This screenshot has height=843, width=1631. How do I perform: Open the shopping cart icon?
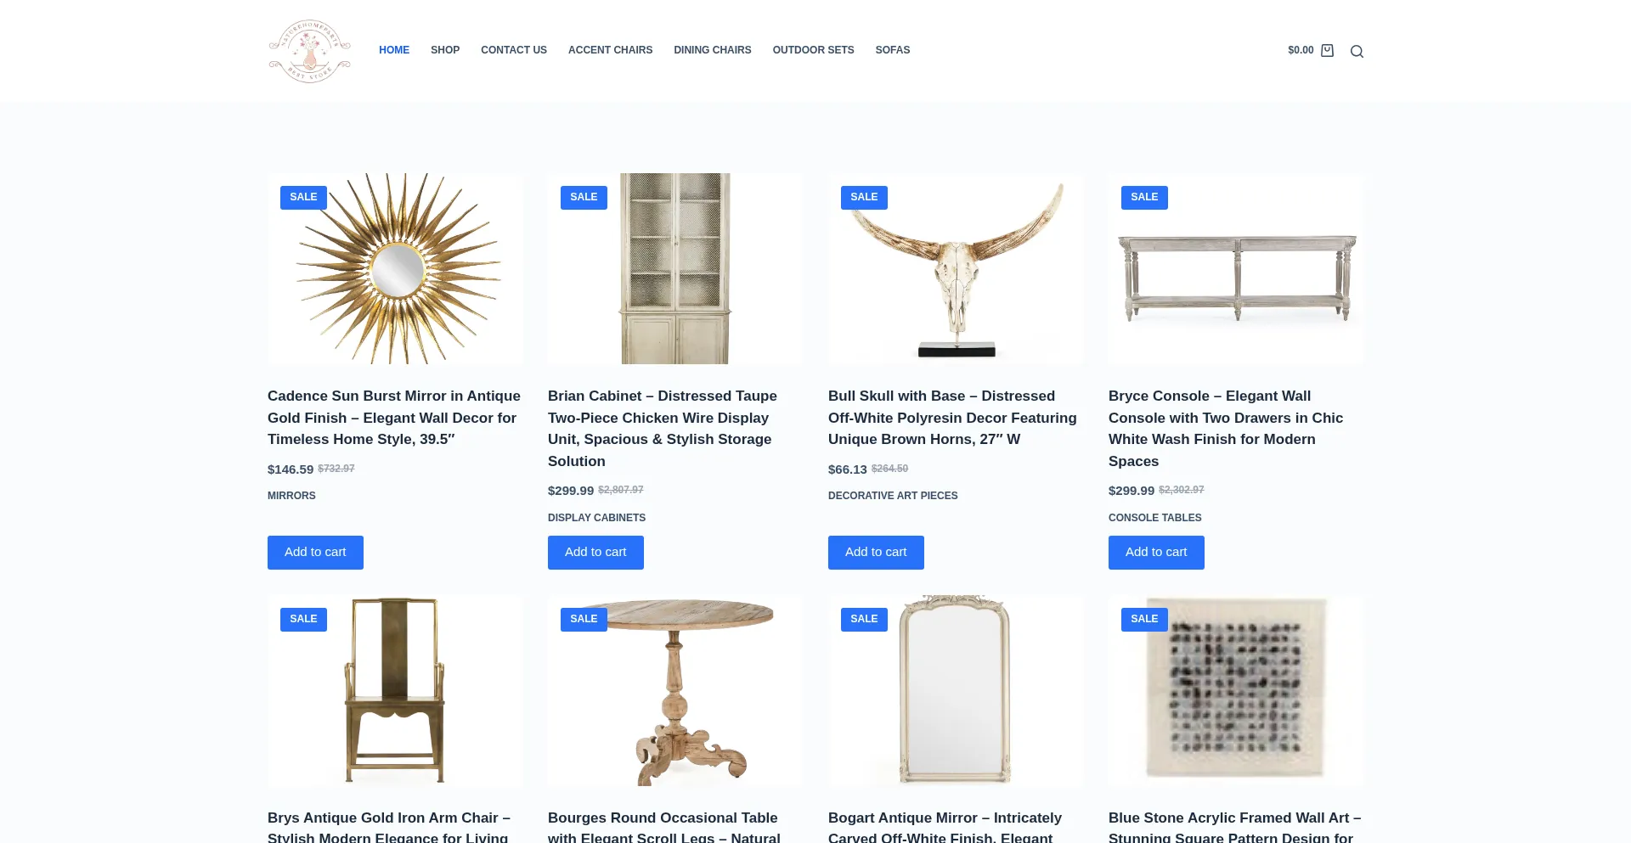pos(1327,51)
